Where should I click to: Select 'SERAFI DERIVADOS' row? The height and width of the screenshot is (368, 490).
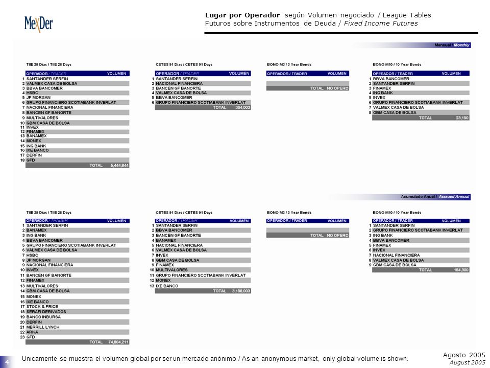click(77, 312)
